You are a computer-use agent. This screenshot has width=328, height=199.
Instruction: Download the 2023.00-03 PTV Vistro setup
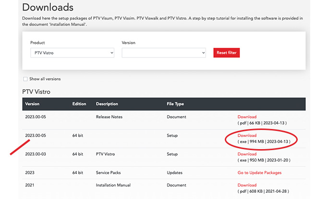[247, 154]
